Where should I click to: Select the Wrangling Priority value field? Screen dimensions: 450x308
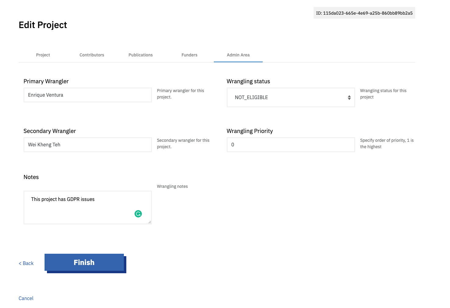point(290,145)
